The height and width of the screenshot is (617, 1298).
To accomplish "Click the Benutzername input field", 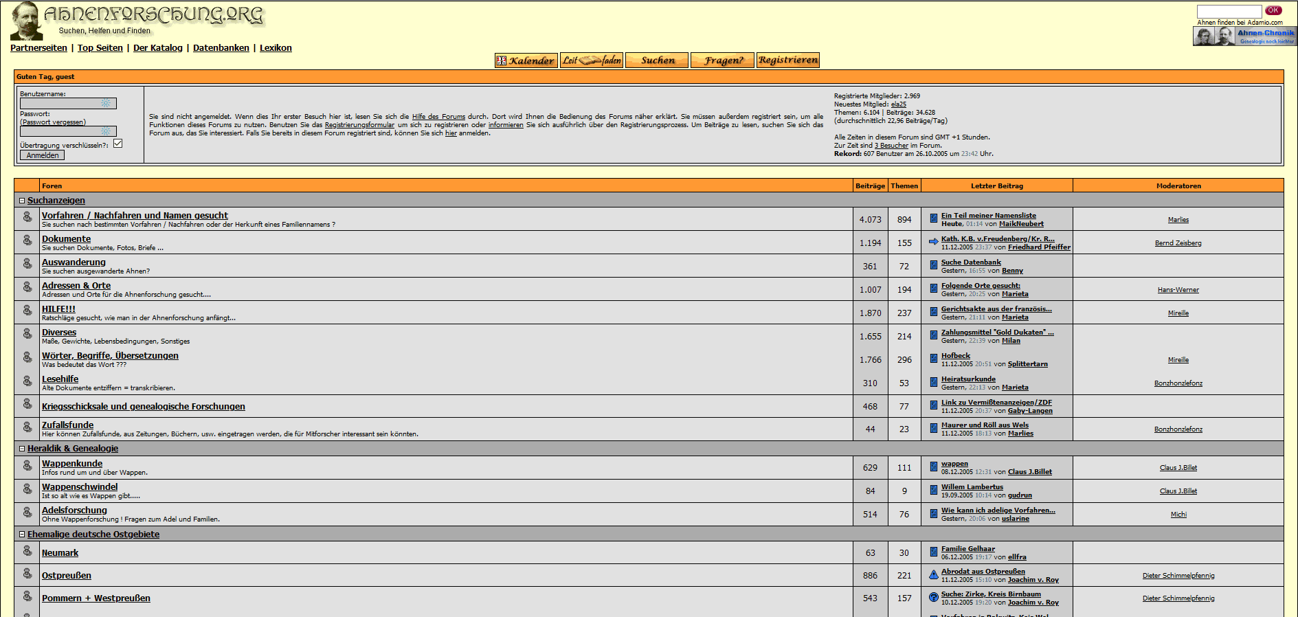I will (x=68, y=103).
